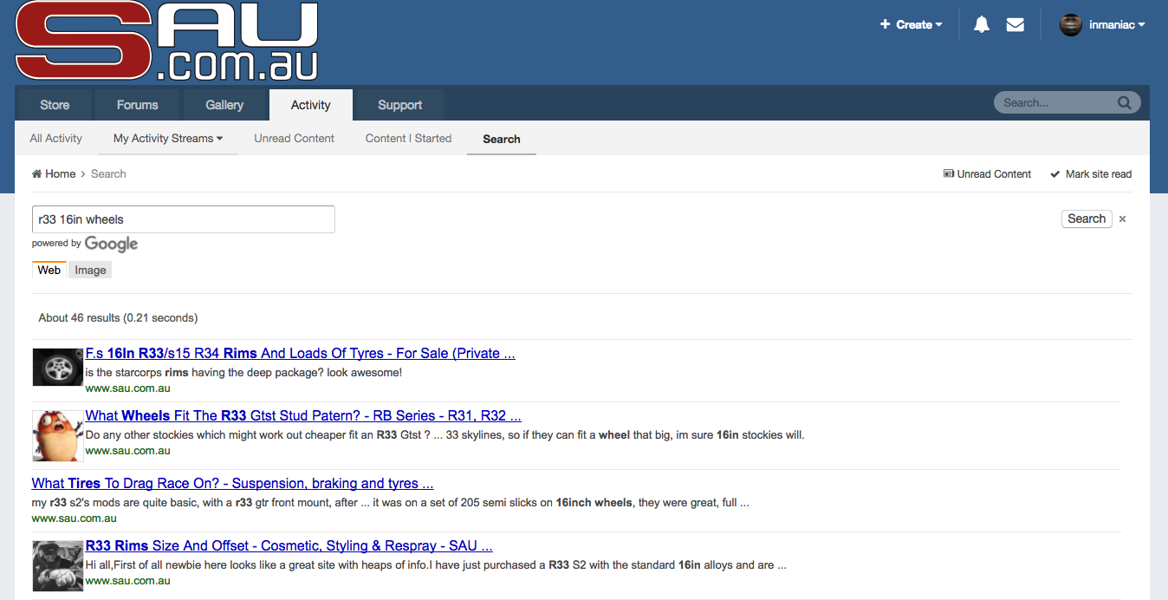The image size is (1168, 600).
Task: Click the wheel thumbnail of first result
Action: pos(58,368)
